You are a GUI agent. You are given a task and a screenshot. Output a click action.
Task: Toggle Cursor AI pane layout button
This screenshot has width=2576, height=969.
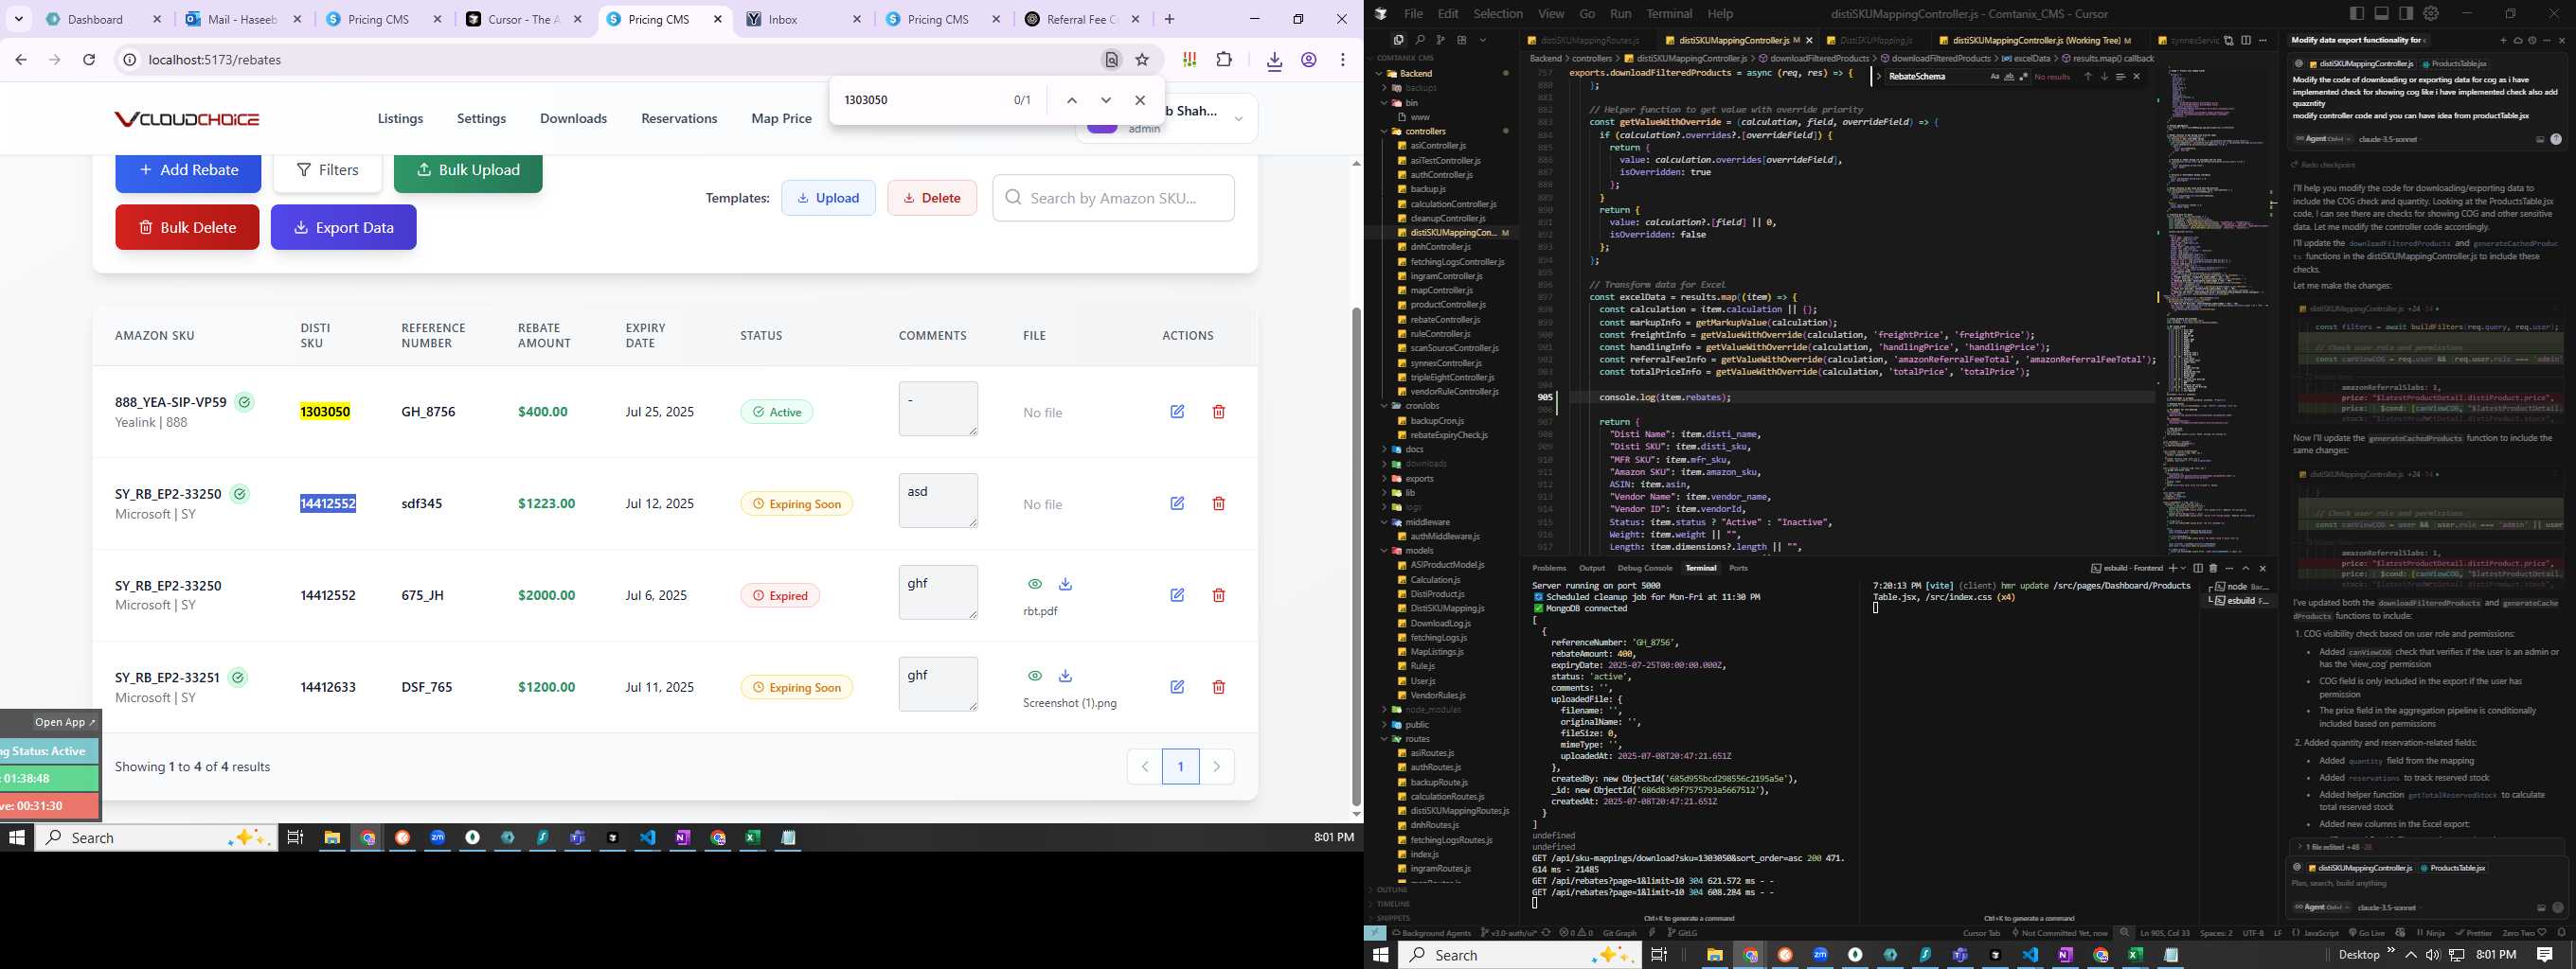(x=2406, y=13)
